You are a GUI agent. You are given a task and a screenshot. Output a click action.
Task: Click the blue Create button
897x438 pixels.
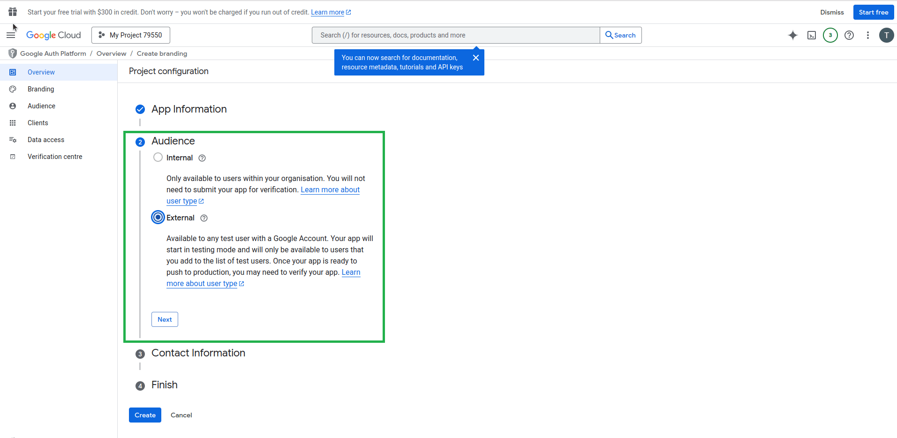(145, 415)
